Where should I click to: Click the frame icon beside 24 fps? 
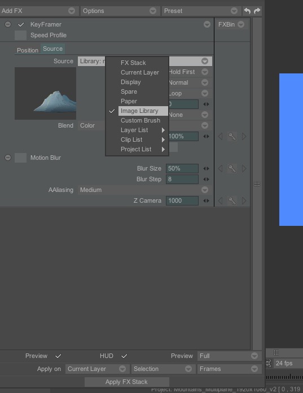click(x=269, y=363)
